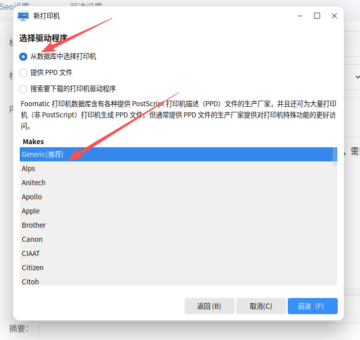Screen dimensions: 360x340
Task: Choose Apollo from the Makes list
Action: 32,197
